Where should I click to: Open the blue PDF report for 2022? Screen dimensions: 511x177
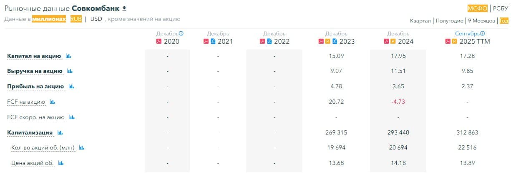[x=269, y=41]
